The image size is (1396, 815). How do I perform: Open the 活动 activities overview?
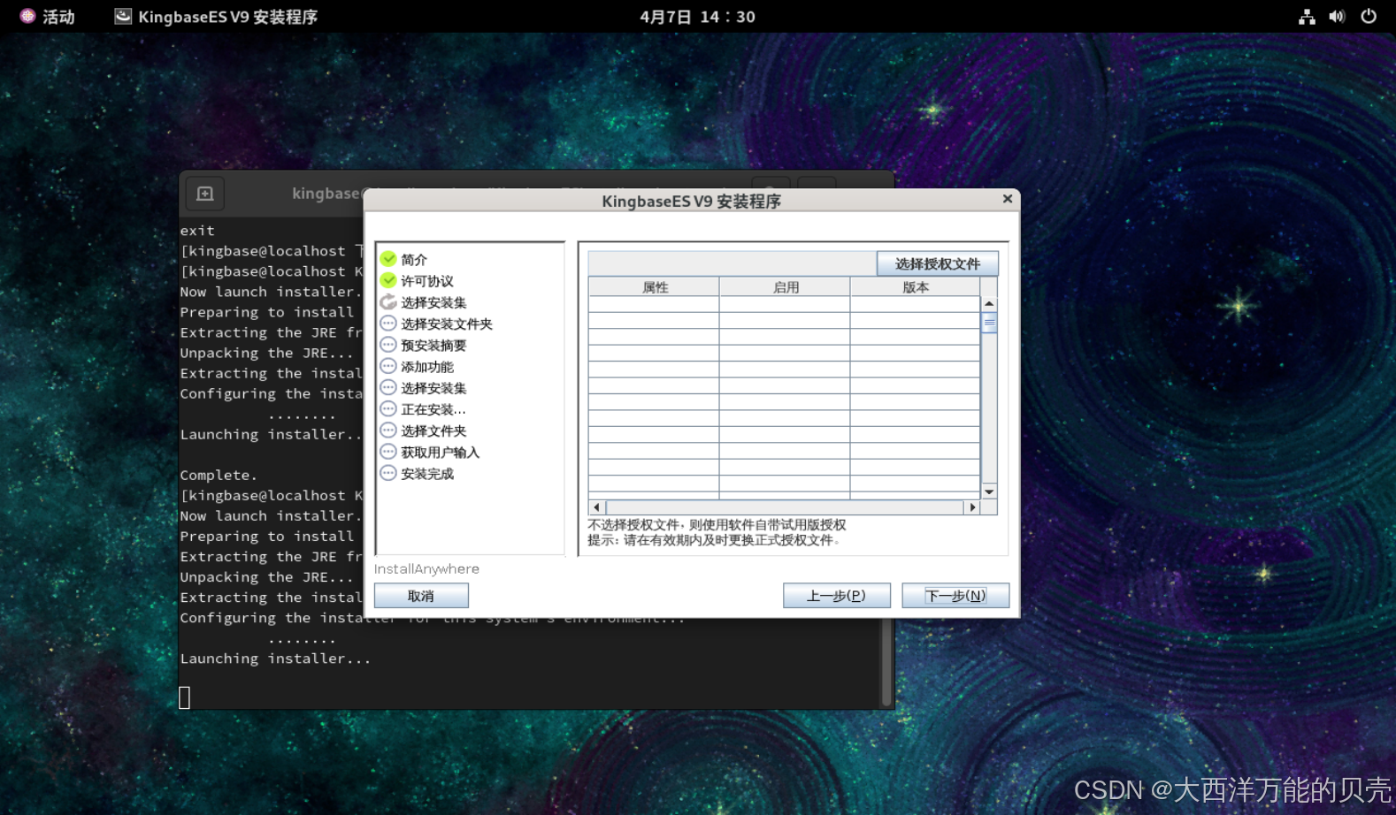(48, 16)
